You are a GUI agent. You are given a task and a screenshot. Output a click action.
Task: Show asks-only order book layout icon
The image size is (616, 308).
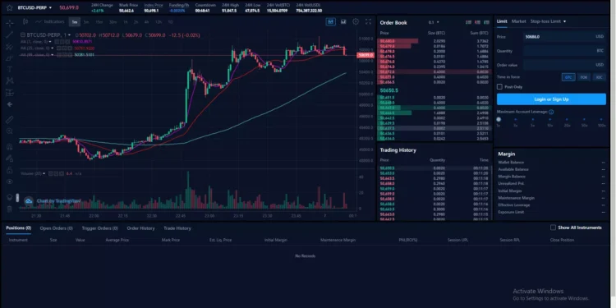(478, 22)
